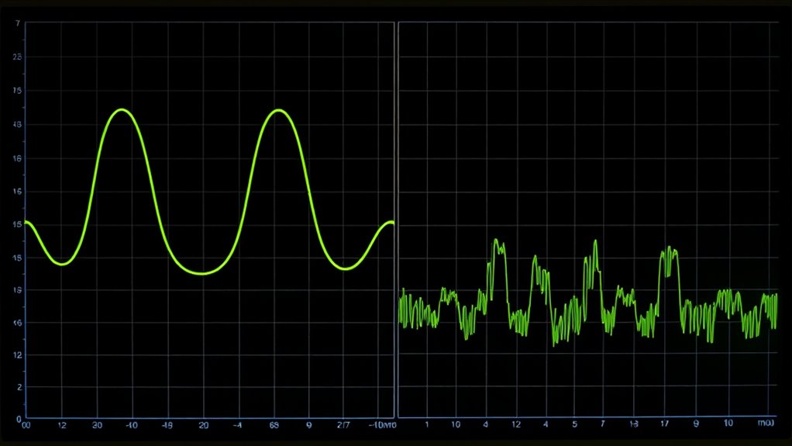Click the '30' label on the left plot's x-axis
This screenshot has width=792, height=446.
pyautogui.click(x=97, y=425)
